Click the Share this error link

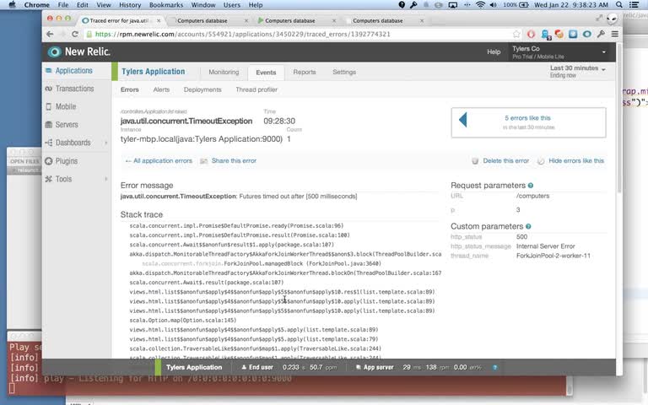[x=234, y=161]
